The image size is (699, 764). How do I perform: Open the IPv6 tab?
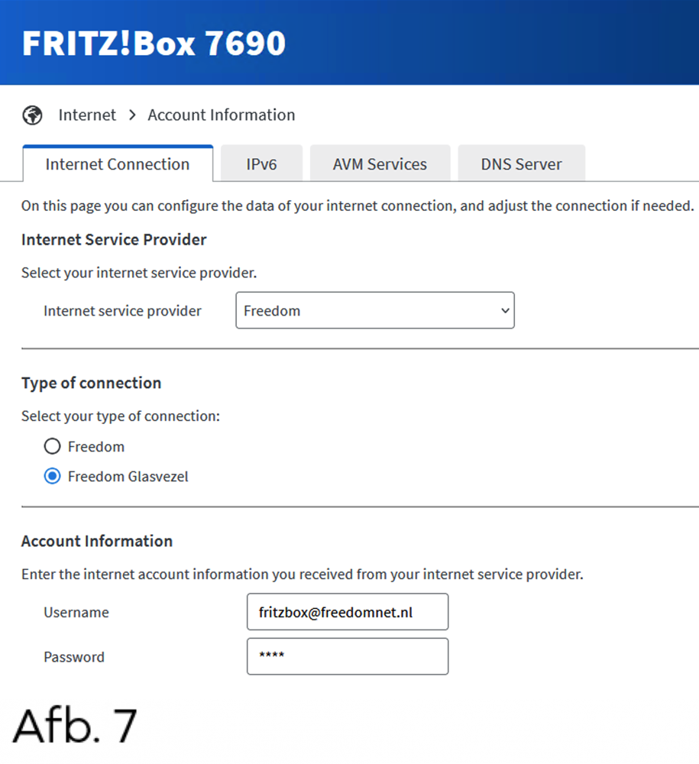[x=261, y=164]
